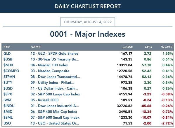Image resolution: width=175 pixels, height=128 pixels.
Task: Select 02 - S&P 500 Large Cap Index
Action: point(55,94)
